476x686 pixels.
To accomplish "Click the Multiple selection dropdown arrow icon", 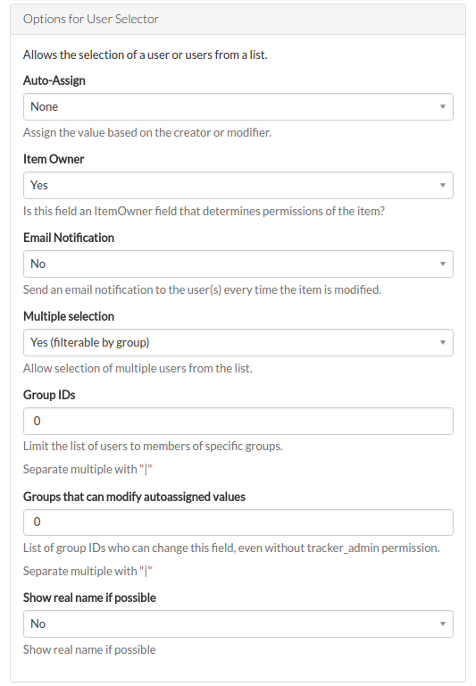I will pos(443,343).
